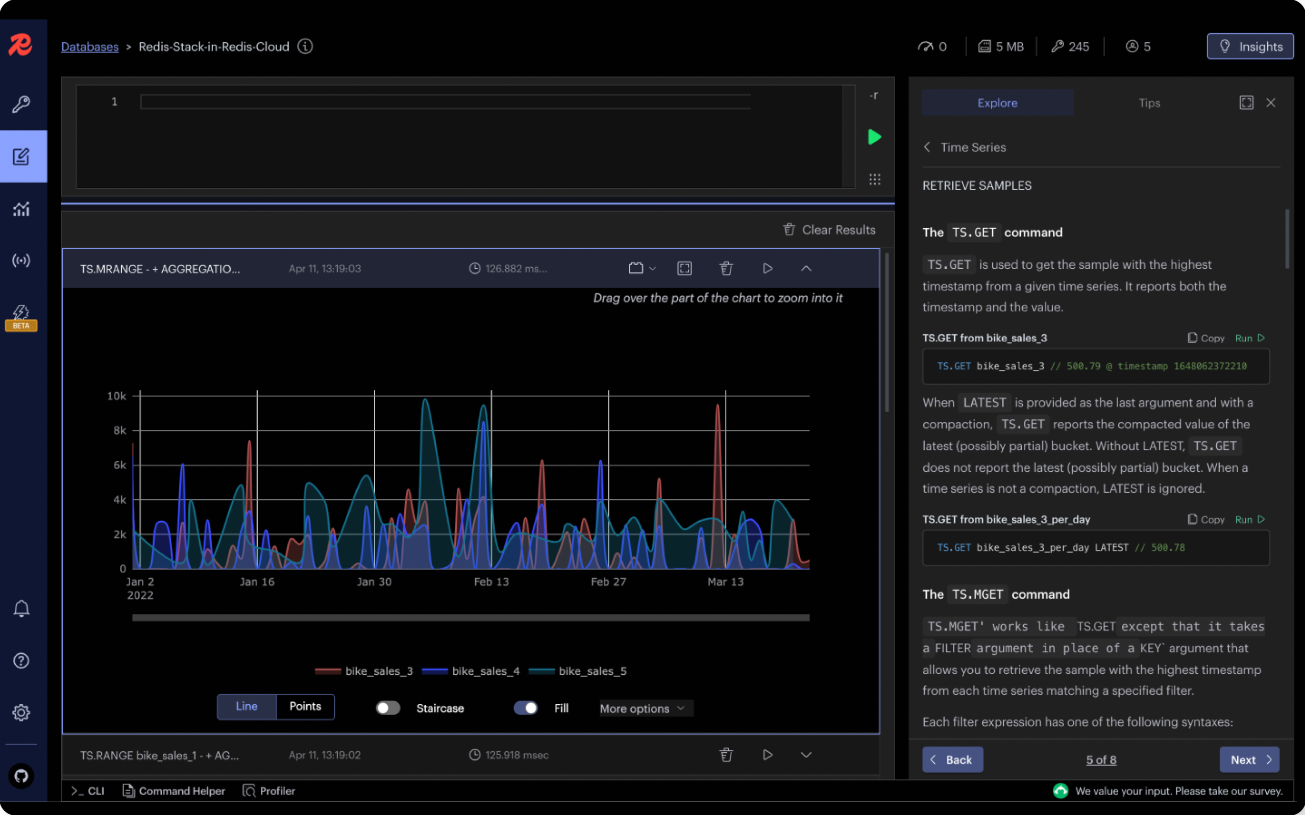Open the survey link in status bar
The image size is (1305, 815).
1179,791
